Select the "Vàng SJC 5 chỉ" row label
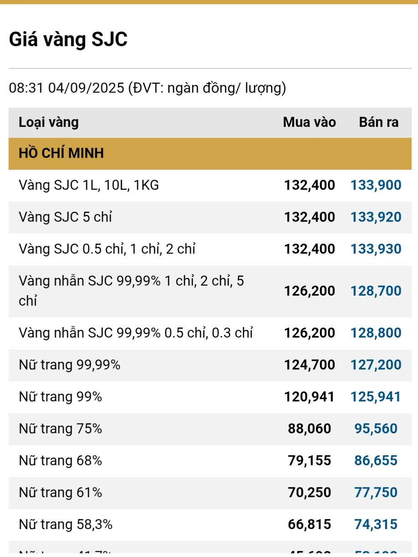Screen dimensions: 418x557 65,217
